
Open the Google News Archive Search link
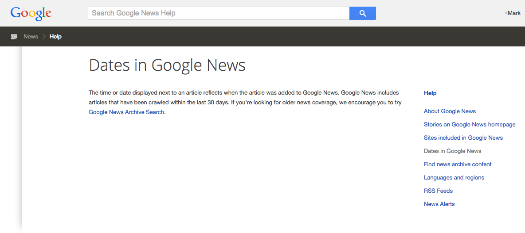click(x=126, y=112)
